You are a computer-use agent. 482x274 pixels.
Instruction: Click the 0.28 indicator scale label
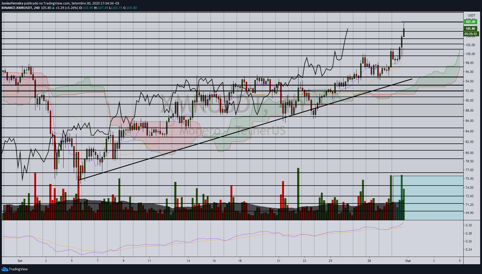click(469, 233)
